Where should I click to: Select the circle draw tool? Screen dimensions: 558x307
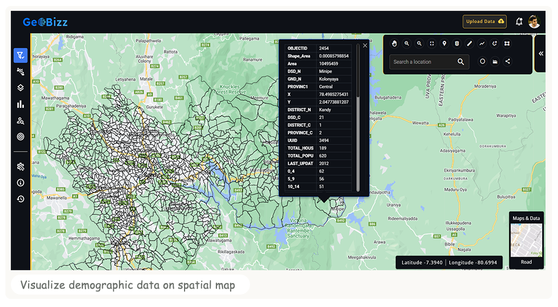[x=483, y=61]
